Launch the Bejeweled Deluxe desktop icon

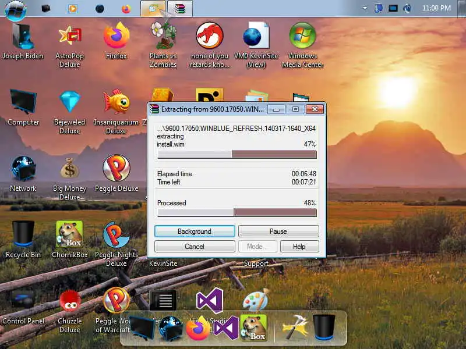click(69, 112)
